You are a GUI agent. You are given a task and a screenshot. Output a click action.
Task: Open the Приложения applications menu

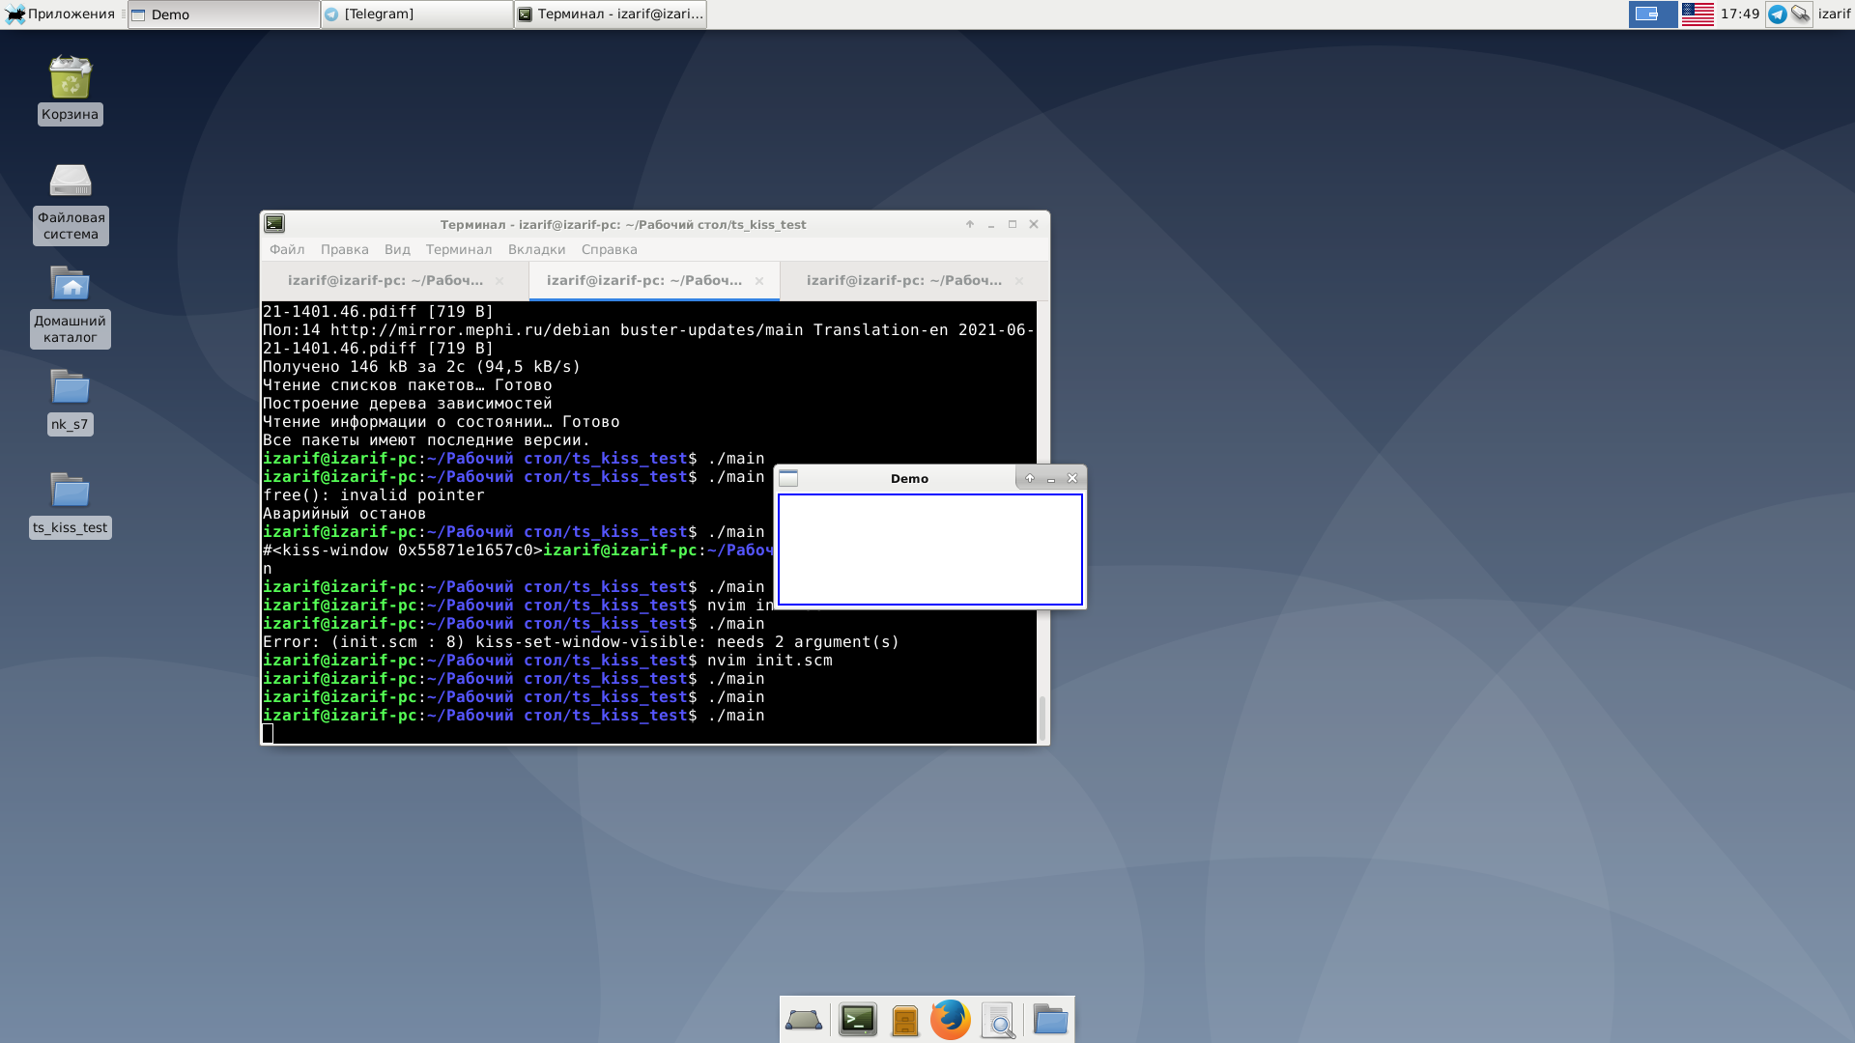(60, 14)
